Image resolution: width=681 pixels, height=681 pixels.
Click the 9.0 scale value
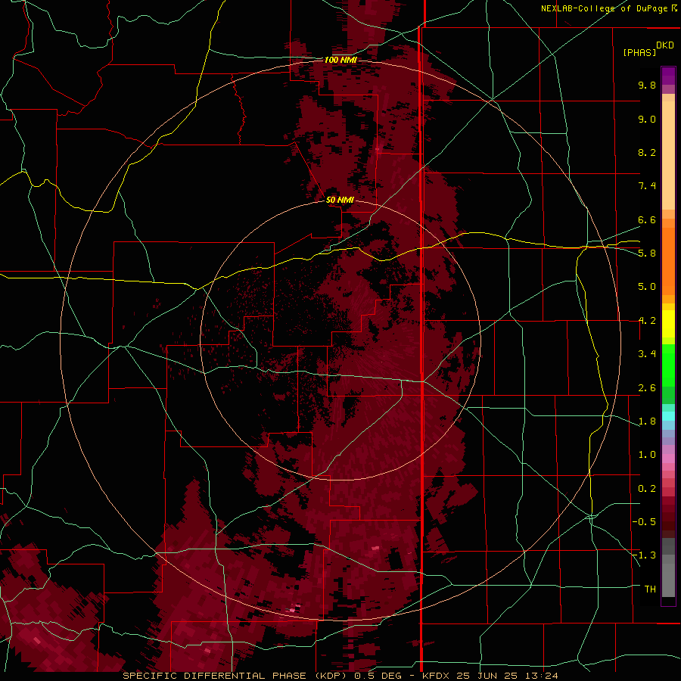tap(647, 119)
